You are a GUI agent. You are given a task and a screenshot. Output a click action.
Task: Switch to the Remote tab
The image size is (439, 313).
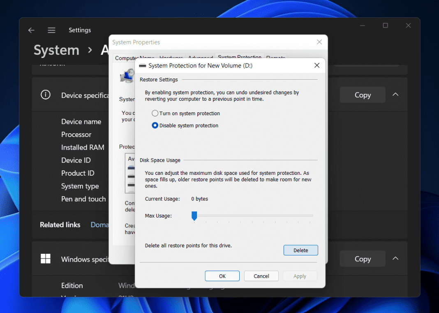pos(275,58)
